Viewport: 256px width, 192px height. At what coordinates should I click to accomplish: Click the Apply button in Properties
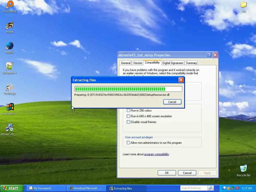[207, 173]
